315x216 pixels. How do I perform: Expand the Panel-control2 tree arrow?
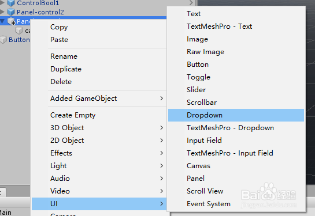(2, 12)
